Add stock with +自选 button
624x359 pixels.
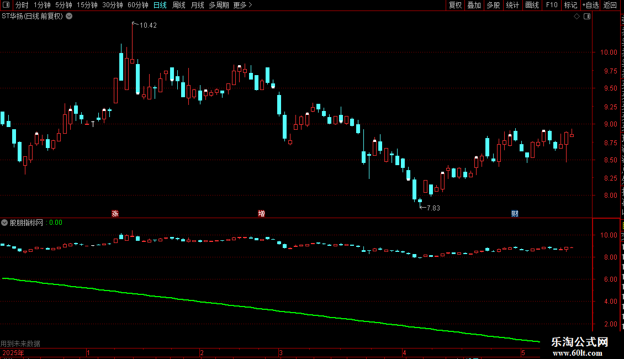click(x=590, y=5)
